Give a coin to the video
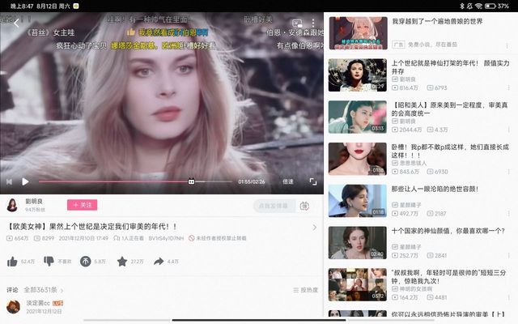The image size is (518, 324). click(x=85, y=262)
